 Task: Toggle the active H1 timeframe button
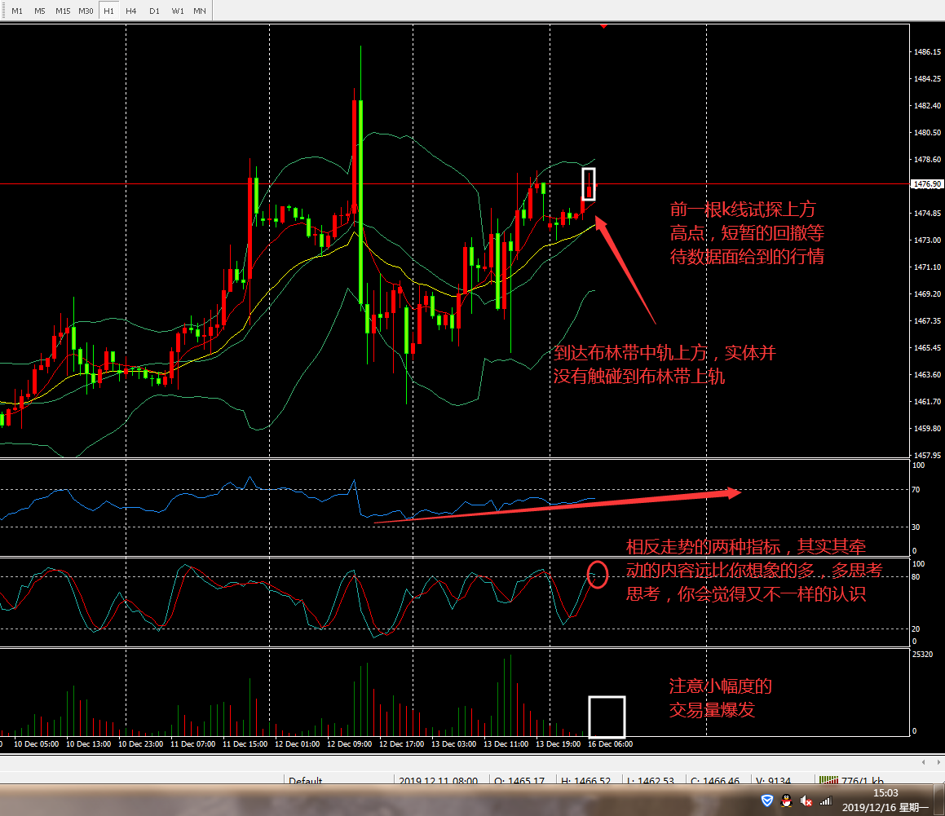[108, 11]
